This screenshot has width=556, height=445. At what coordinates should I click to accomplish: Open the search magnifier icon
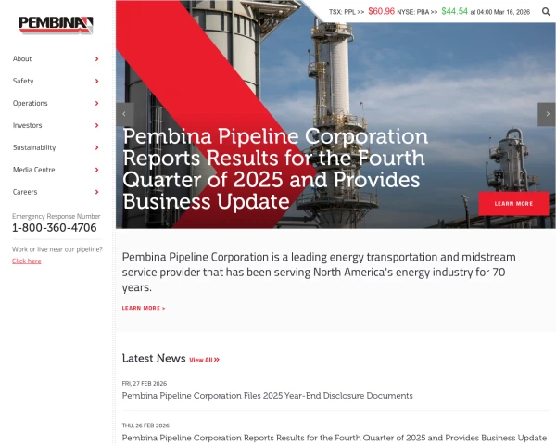point(546,12)
